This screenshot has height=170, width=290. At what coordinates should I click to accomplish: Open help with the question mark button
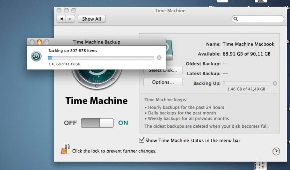[276, 151]
